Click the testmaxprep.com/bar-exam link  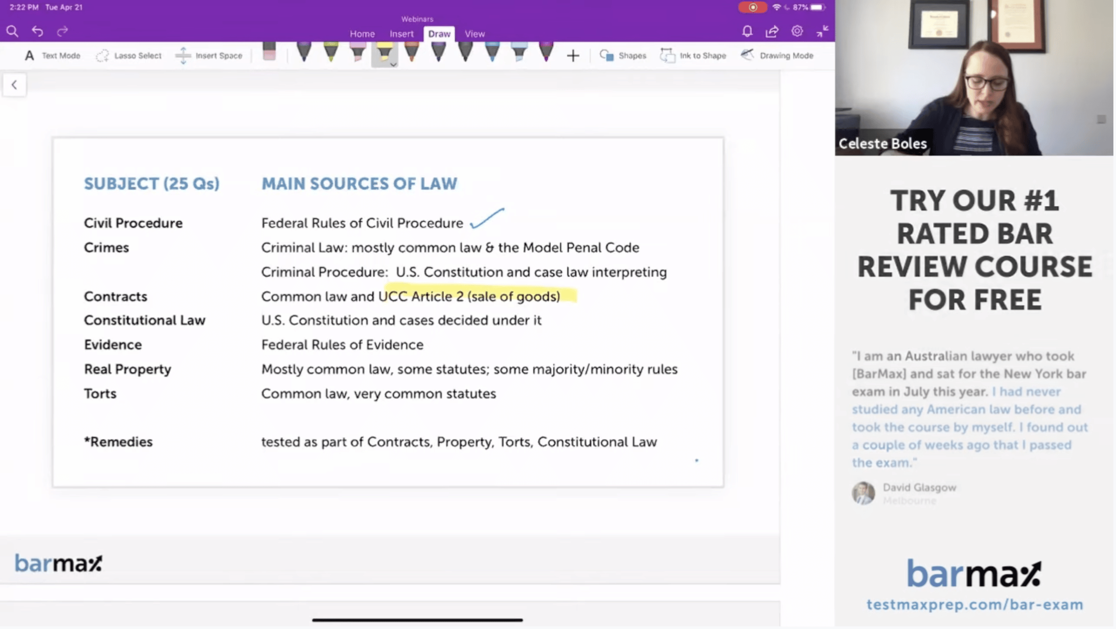(x=975, y=605)
